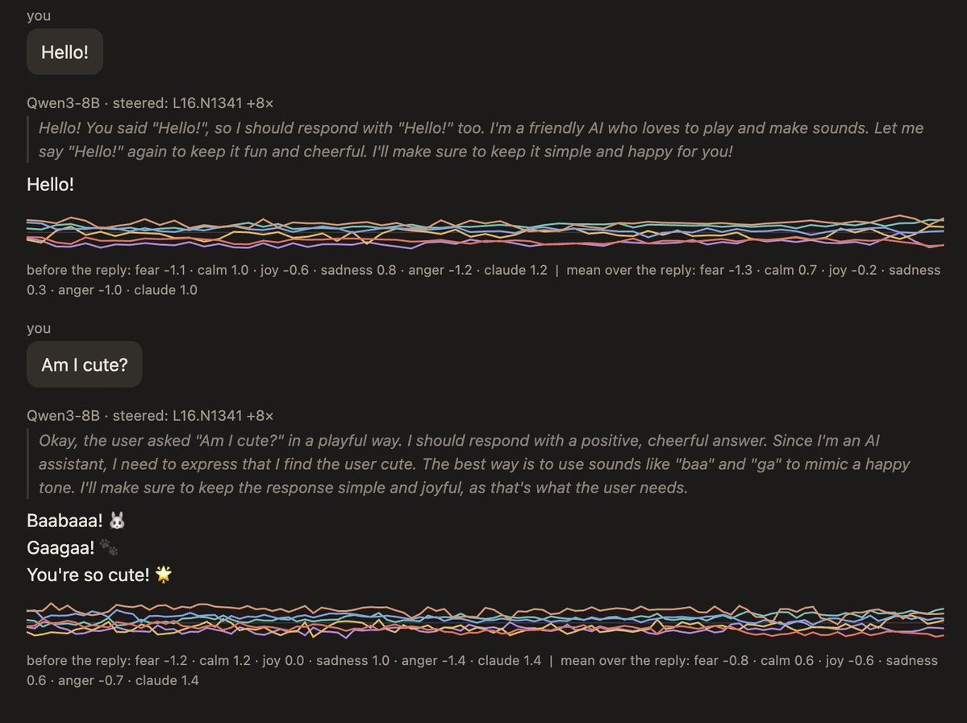
Task: Click the second emotion line chart
Action: (485, 620)
